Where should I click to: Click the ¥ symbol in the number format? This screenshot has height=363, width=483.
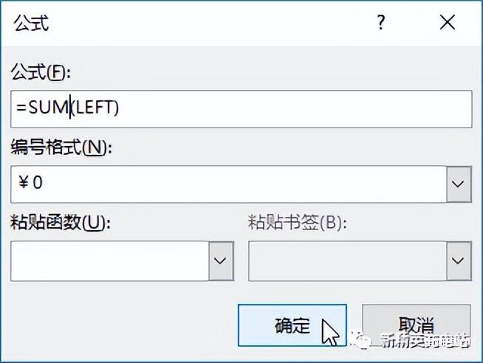pyautogui.click(x=22, y=182)
